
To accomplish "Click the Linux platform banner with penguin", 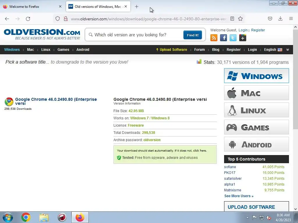I will [256, 110].
